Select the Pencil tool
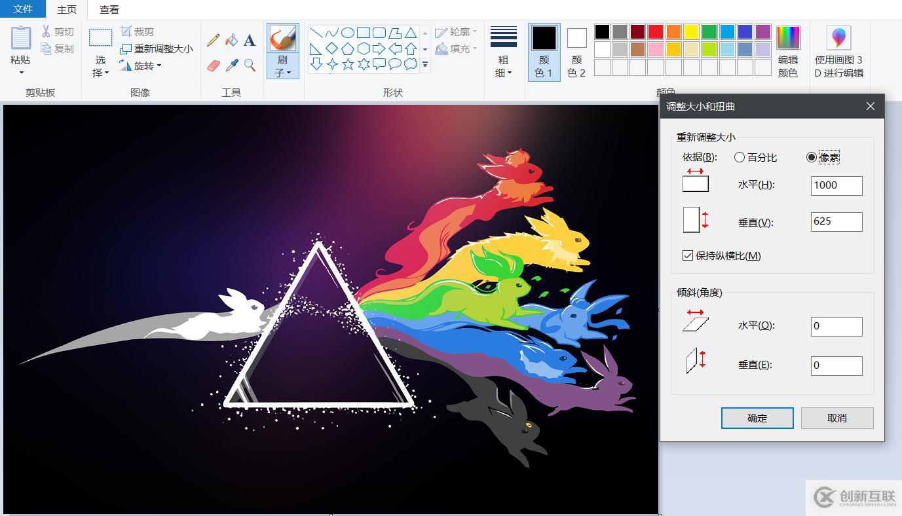Screen dimensions: 902x516 pos(213,40)
